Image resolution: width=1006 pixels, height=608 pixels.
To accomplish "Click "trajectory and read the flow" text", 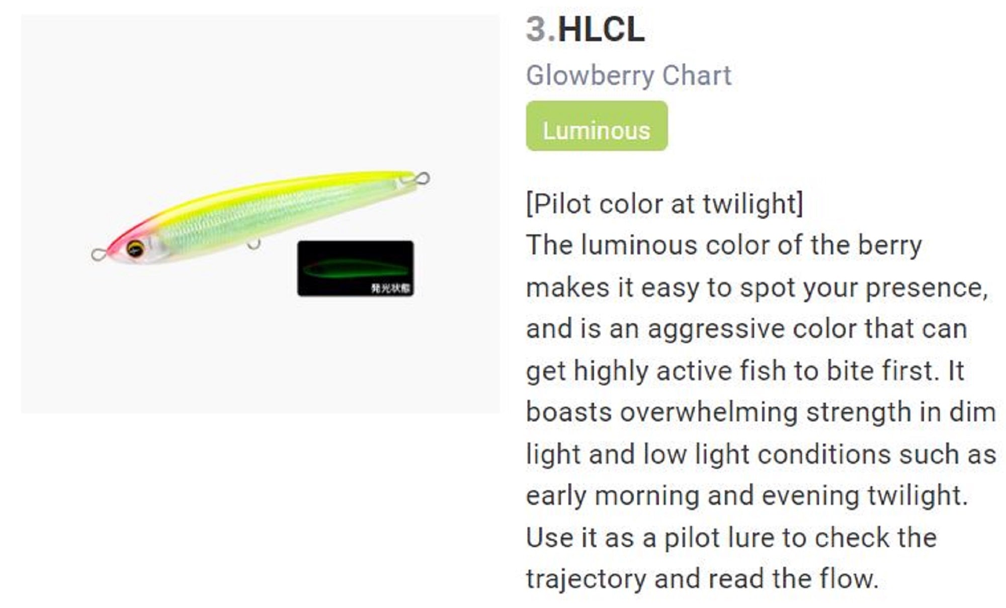I will click(x=702, y=579).
